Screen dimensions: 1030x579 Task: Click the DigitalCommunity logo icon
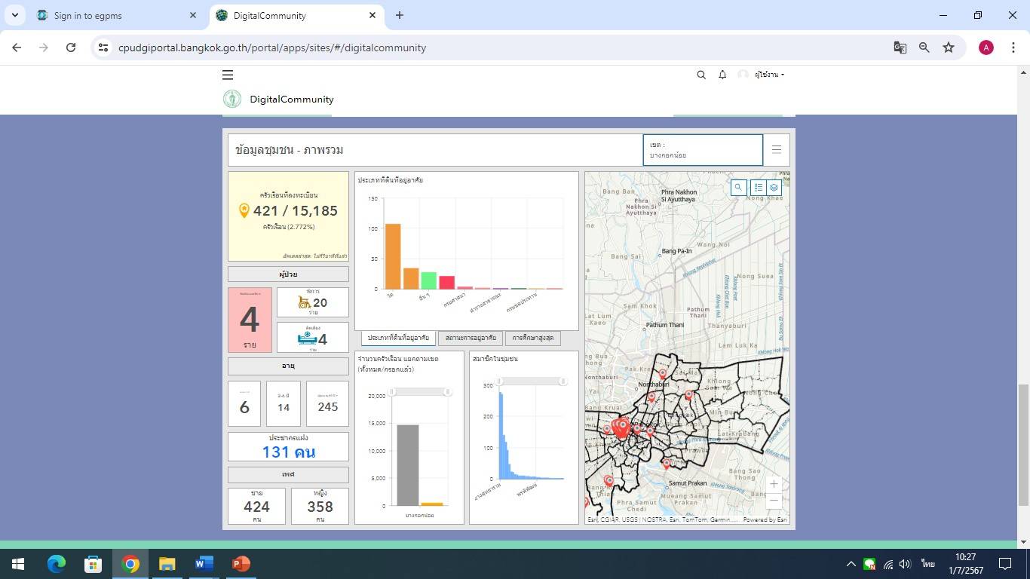(x=232, y=100)
